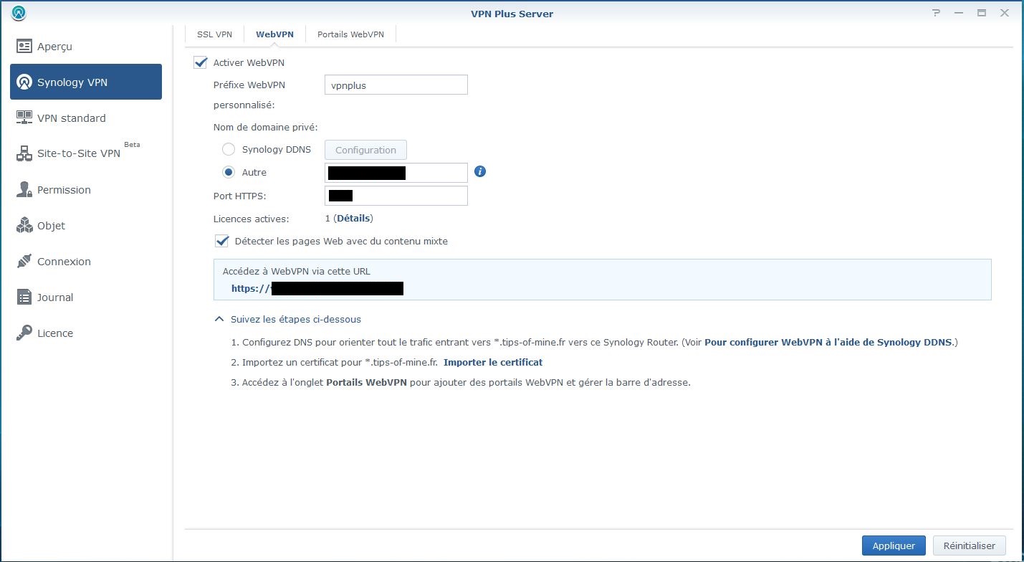Viewport: 1024px width, 562px height.
Task: Switch to the WebVPN tab
Action: (x=275, y=34)
